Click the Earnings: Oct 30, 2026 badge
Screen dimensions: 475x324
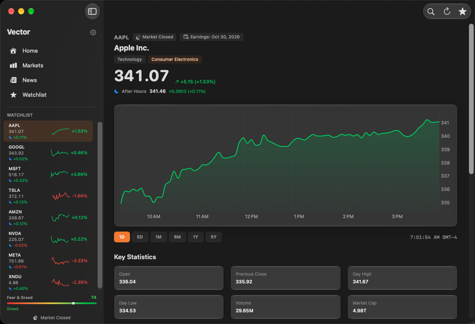(x=212, y=37)
